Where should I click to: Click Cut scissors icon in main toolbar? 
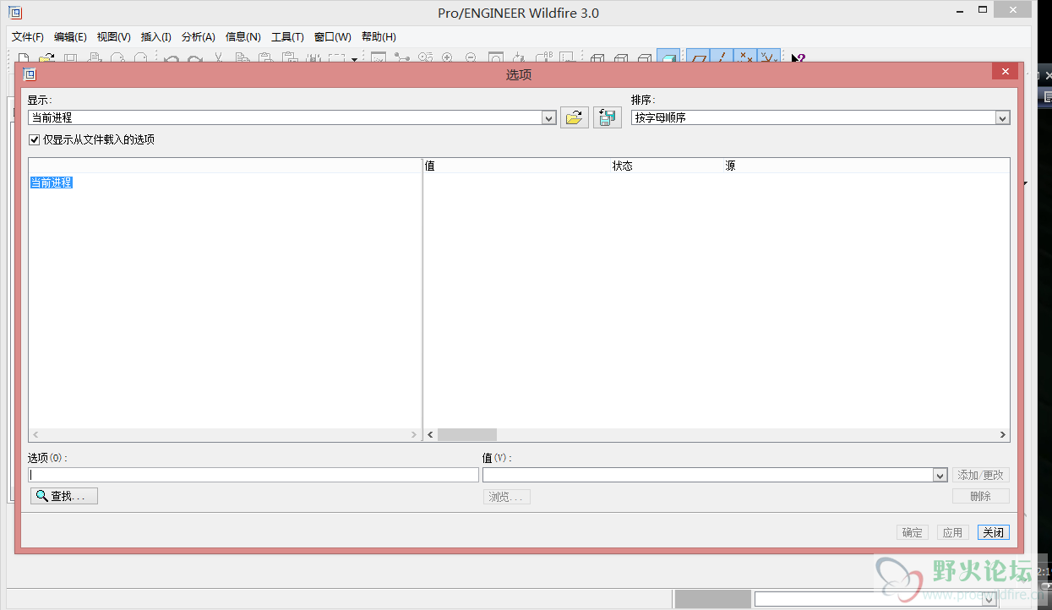point(218,58)
